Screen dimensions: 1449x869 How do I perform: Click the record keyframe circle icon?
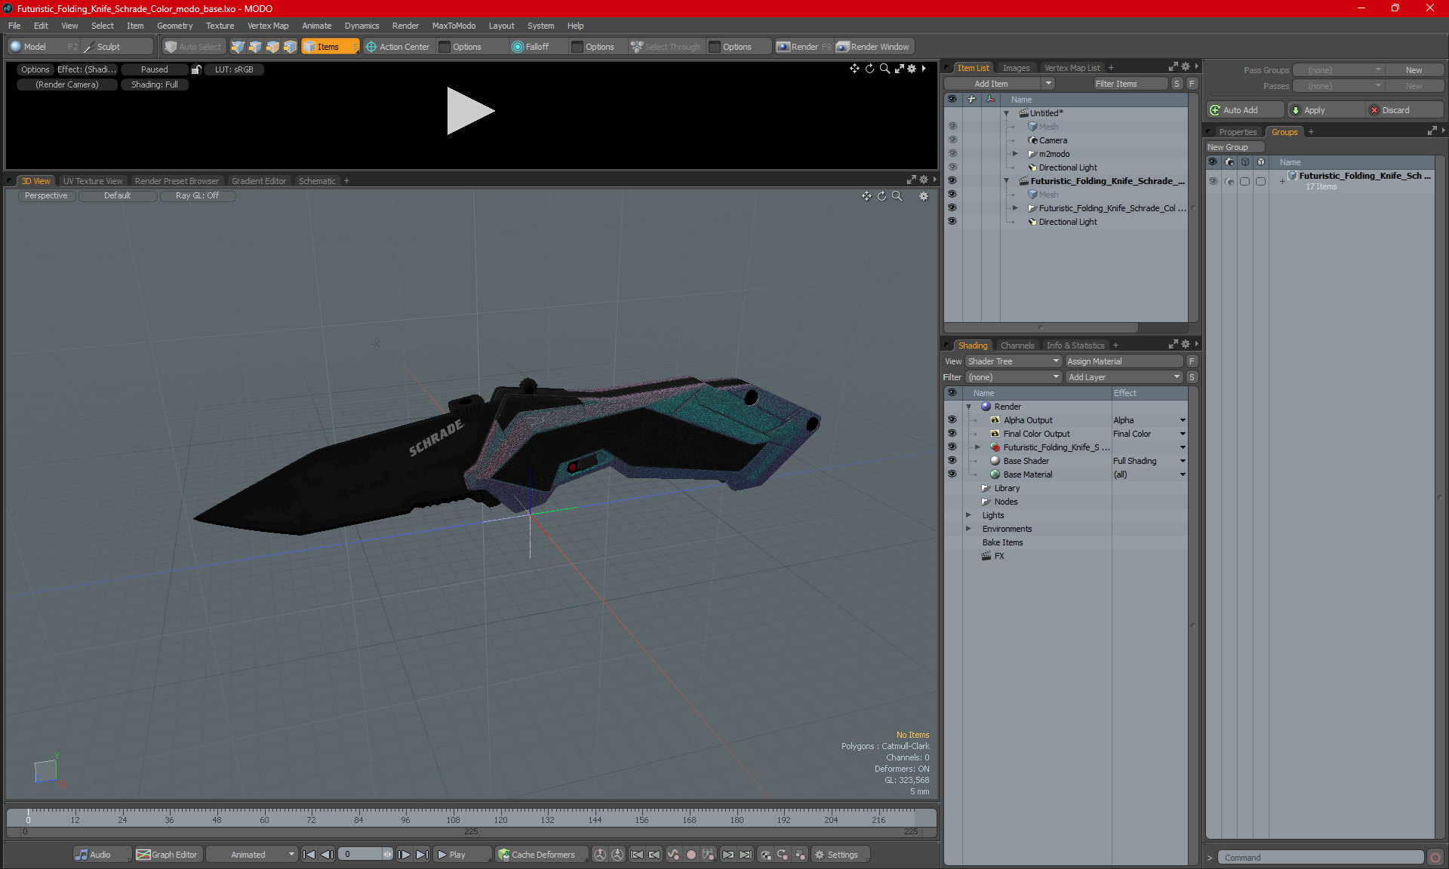click(x=691, y=855)
